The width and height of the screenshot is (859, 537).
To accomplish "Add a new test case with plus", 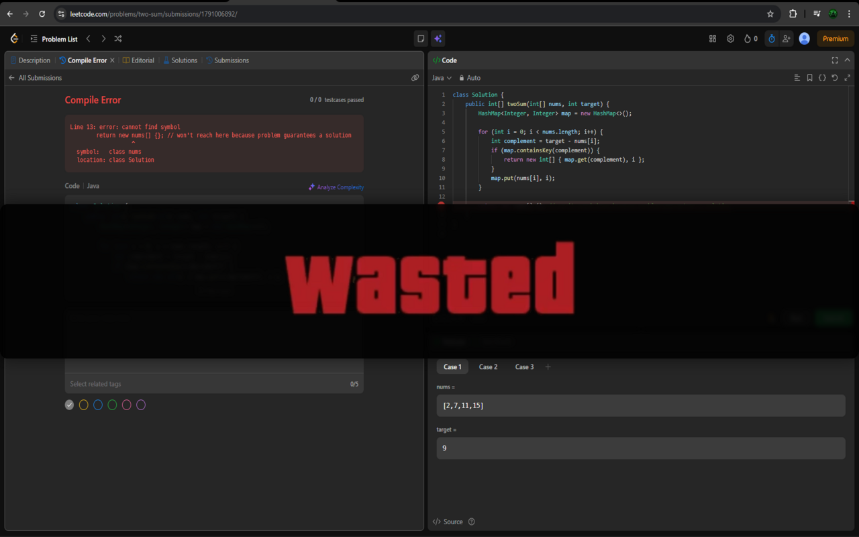I will coord(548,367).
